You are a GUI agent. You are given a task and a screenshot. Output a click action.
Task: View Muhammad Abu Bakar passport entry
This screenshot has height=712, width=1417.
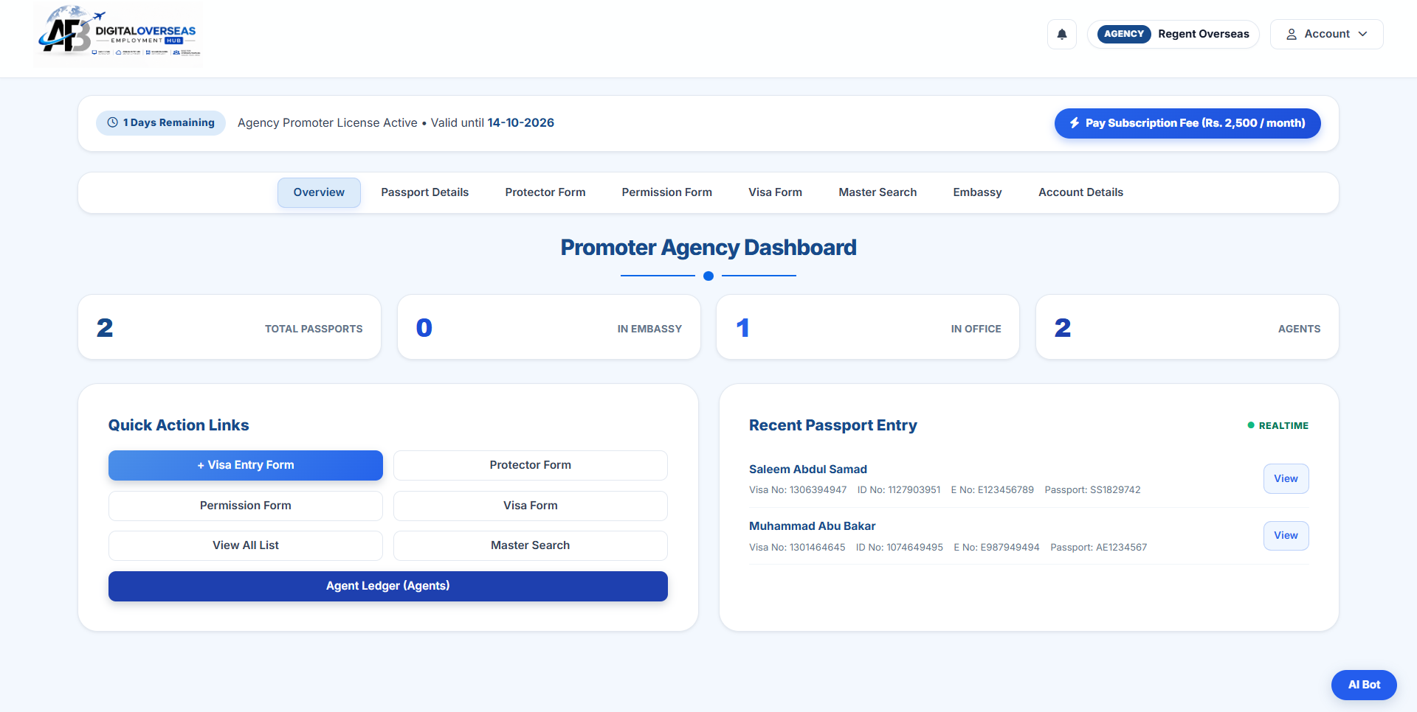(x=1286, y=535)
